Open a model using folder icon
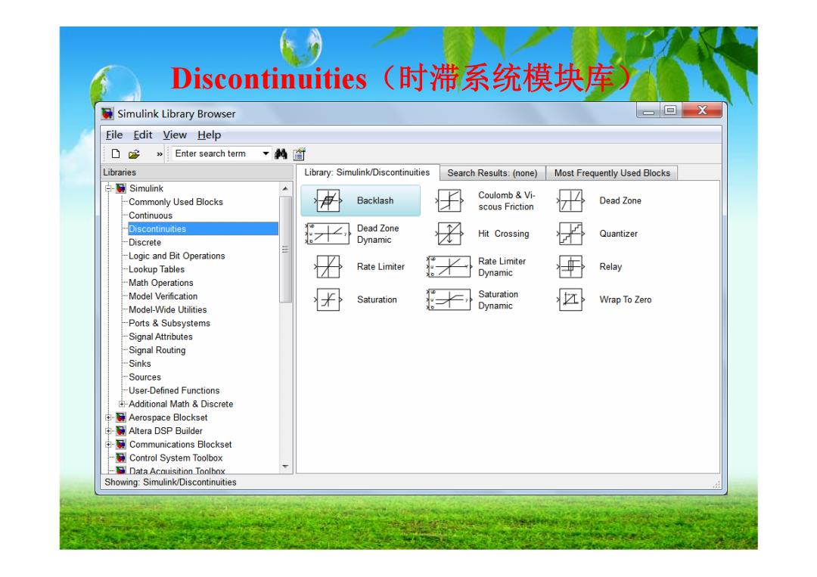This screenshot has height=577, width=817. (134, 154)
